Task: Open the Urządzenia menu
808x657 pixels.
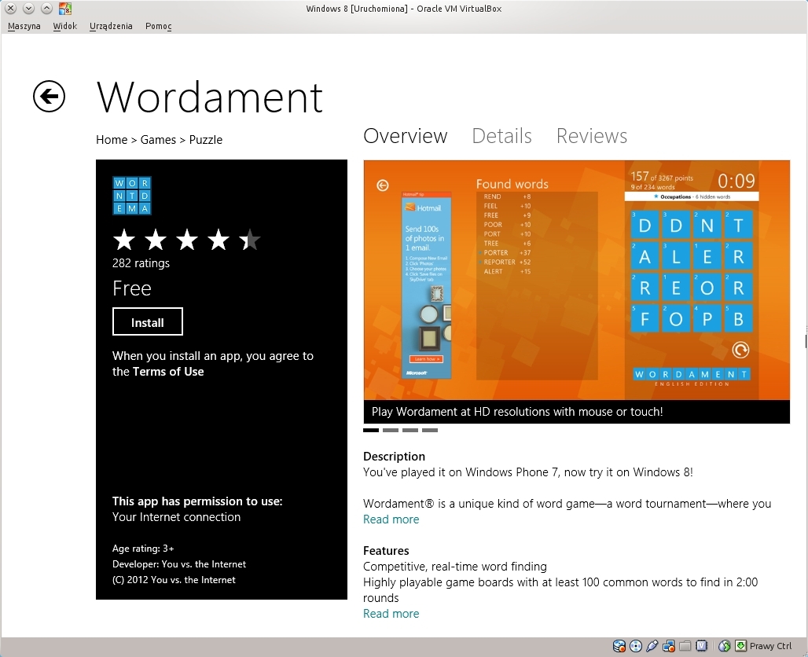Action: [x=111, y=26]
